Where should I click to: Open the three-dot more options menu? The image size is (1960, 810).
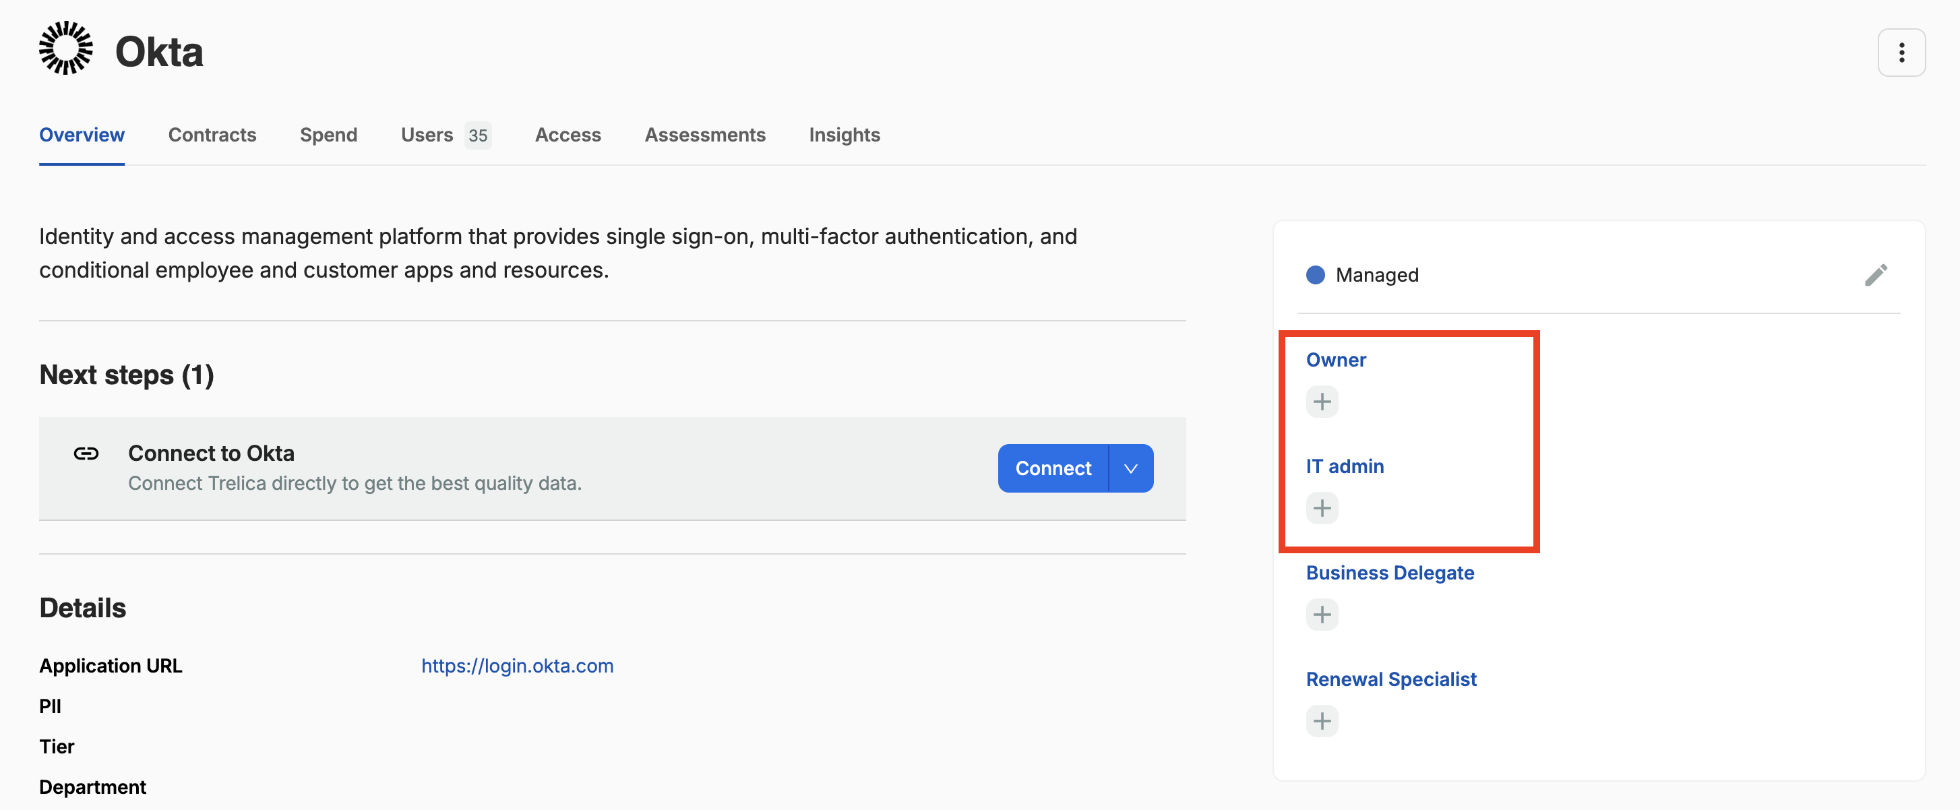(1901, 53)
